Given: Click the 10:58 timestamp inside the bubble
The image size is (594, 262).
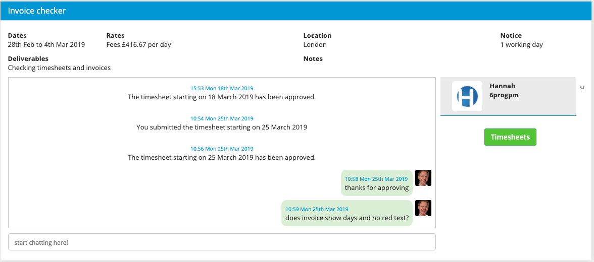Looking at the screenshot, I should tap(376, 179).
